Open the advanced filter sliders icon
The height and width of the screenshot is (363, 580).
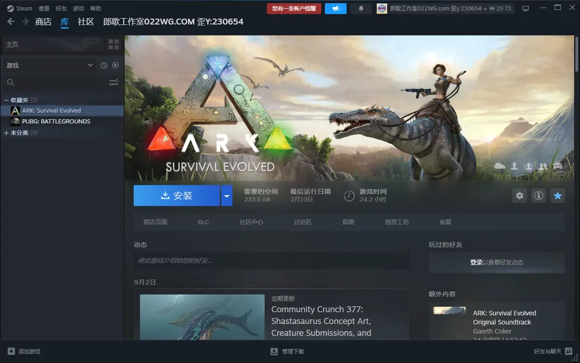point(114,82)
